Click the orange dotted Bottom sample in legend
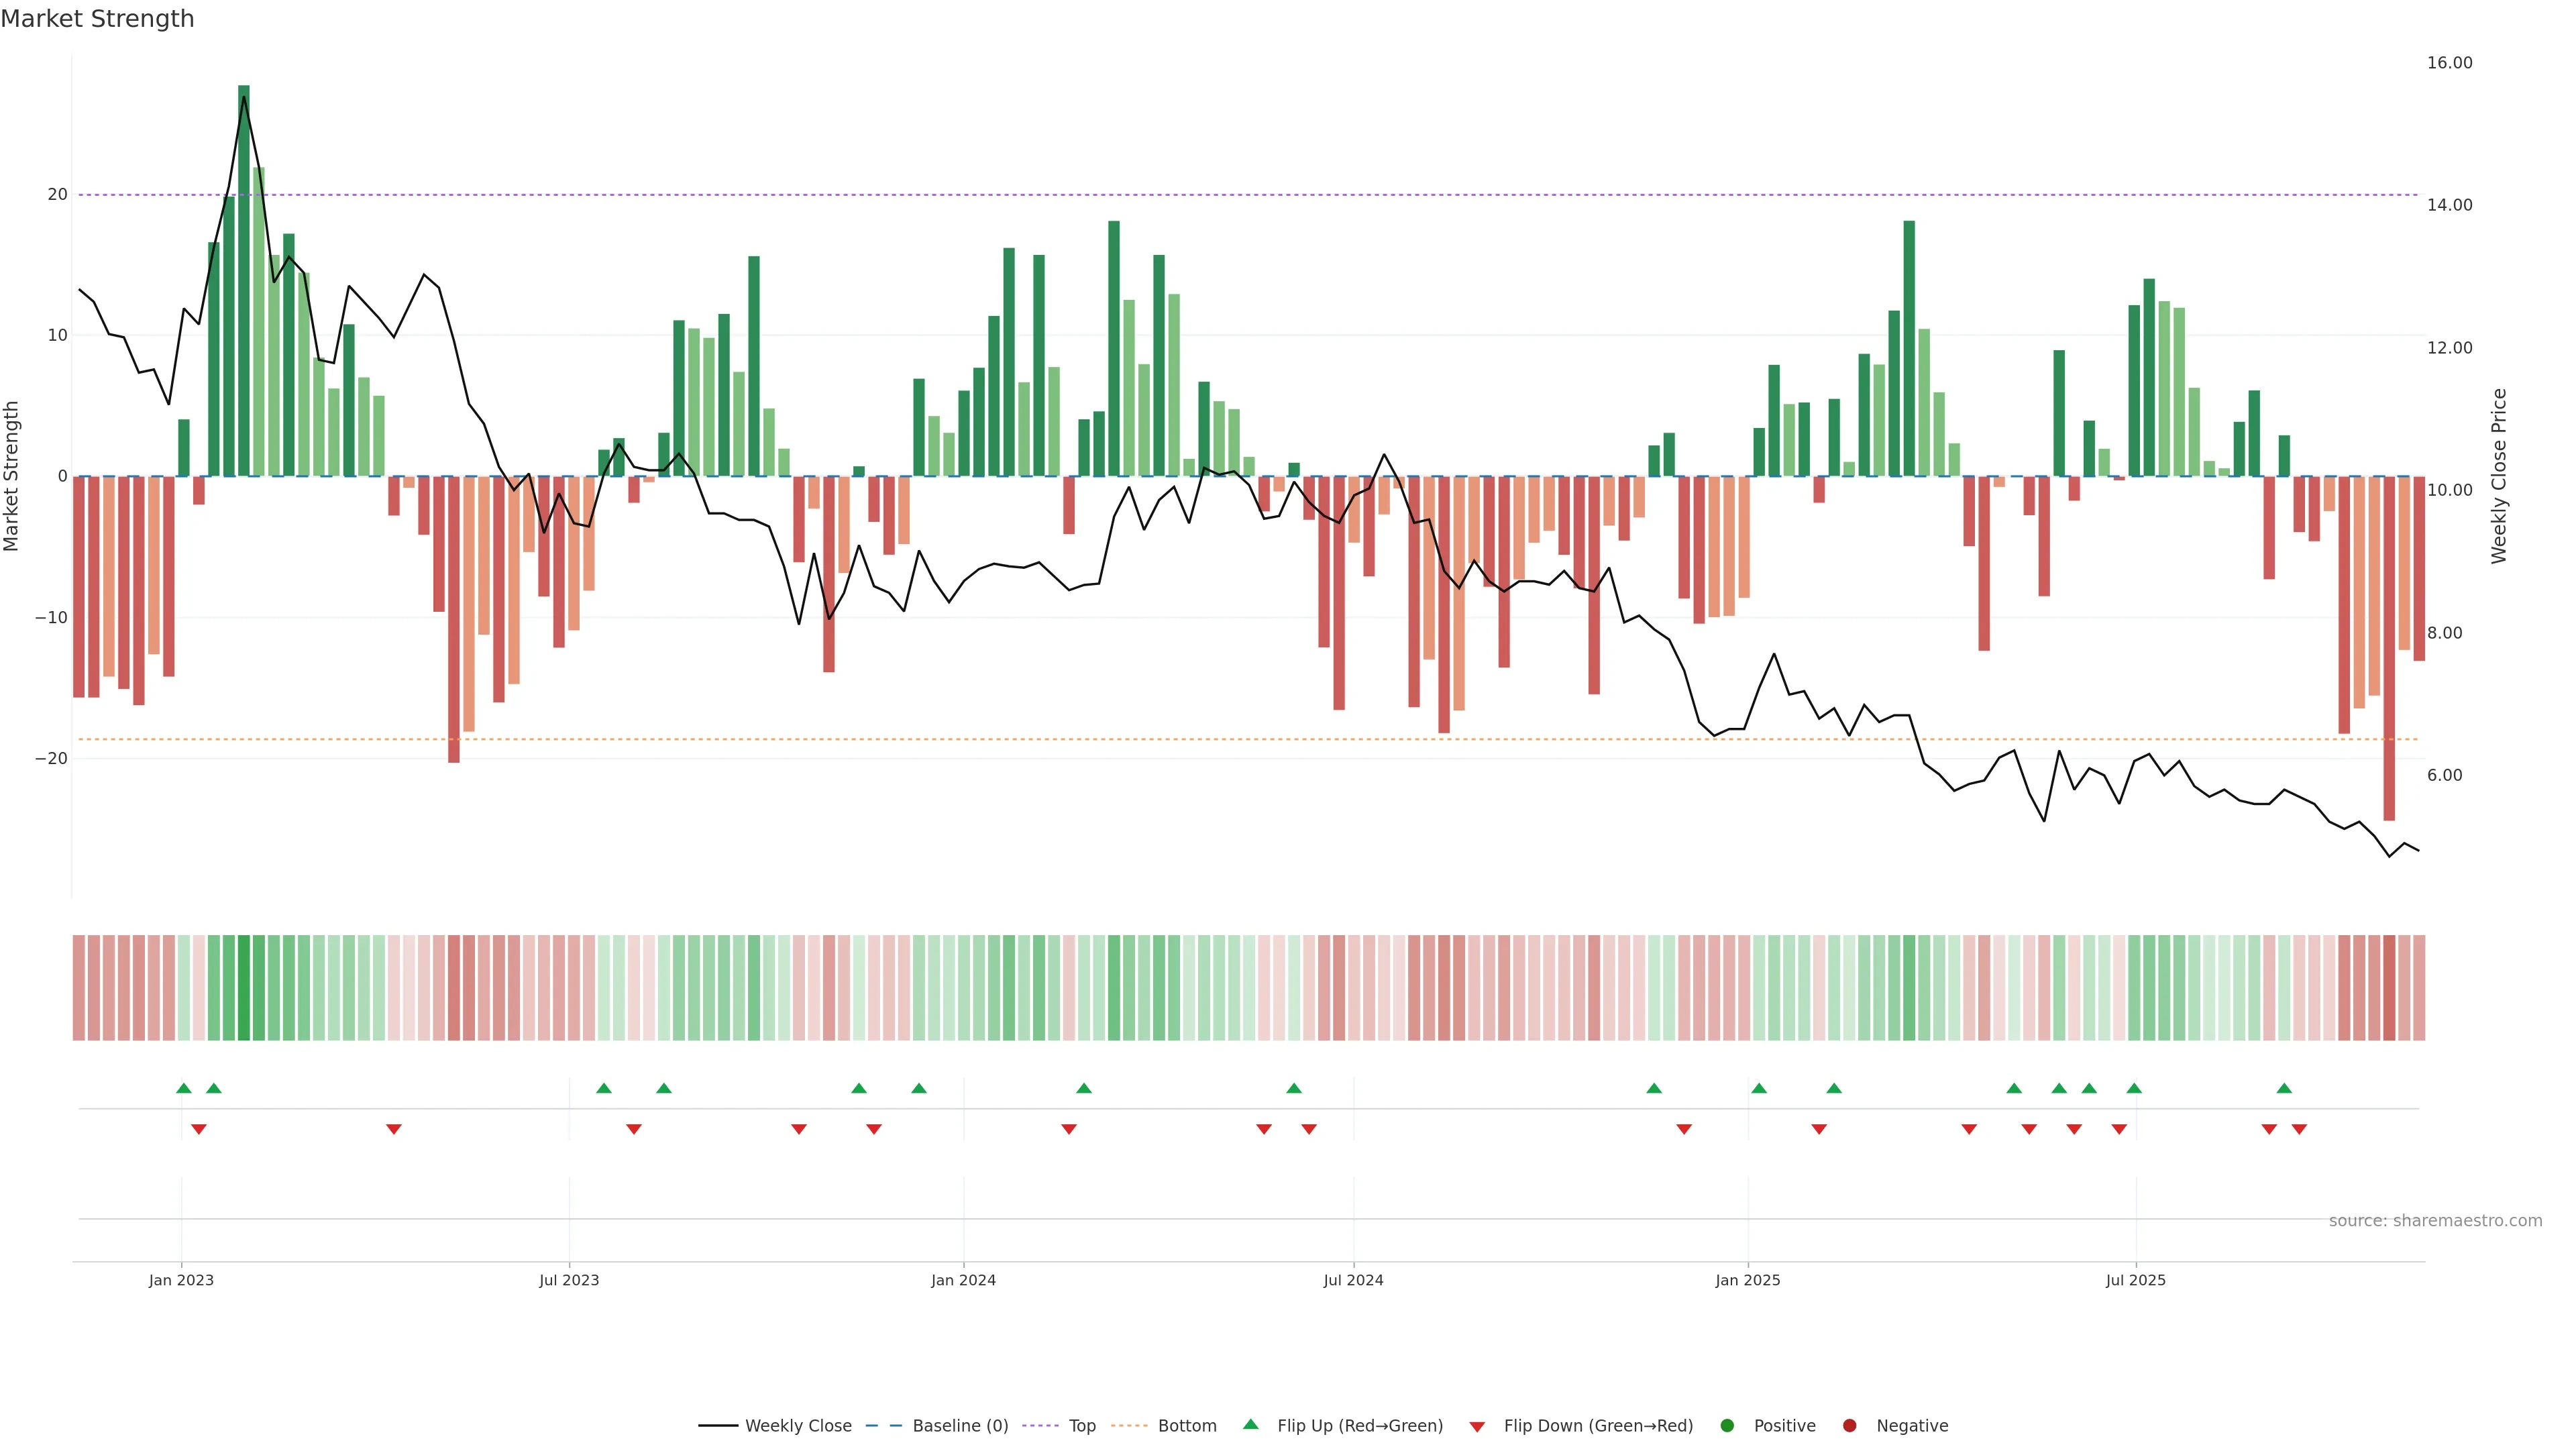The image size is (2576, 1449). 1129,1426
